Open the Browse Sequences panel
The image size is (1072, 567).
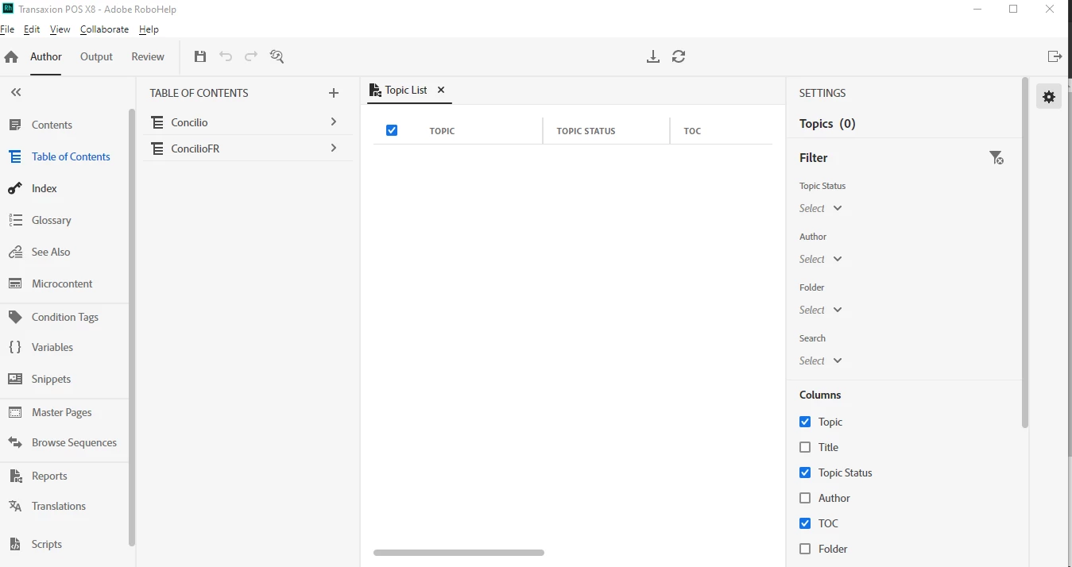64,442
